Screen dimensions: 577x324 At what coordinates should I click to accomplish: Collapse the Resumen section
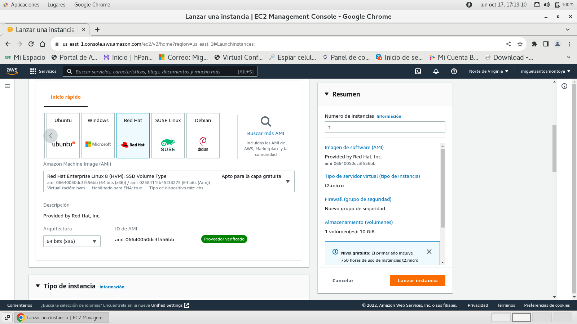(327, 94)
